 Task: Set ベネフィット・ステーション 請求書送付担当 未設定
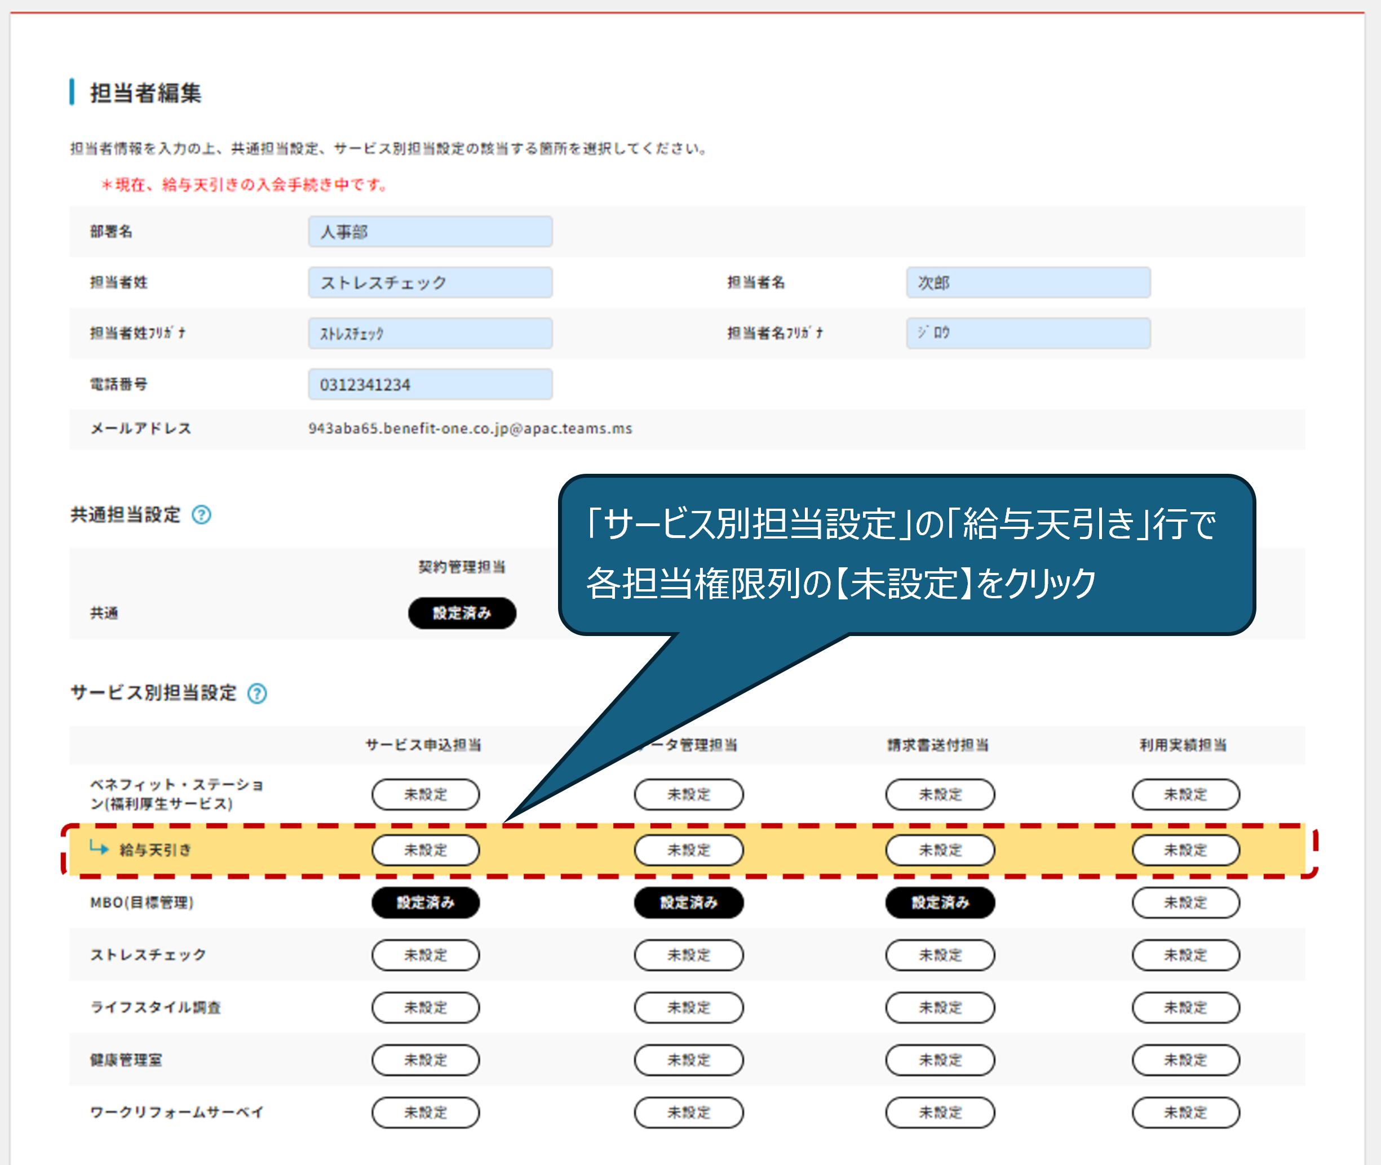(x=940, y=794)
